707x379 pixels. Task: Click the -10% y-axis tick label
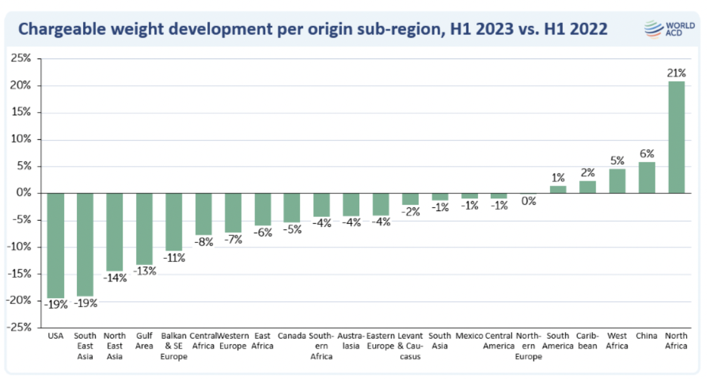(x=19, y=247)
